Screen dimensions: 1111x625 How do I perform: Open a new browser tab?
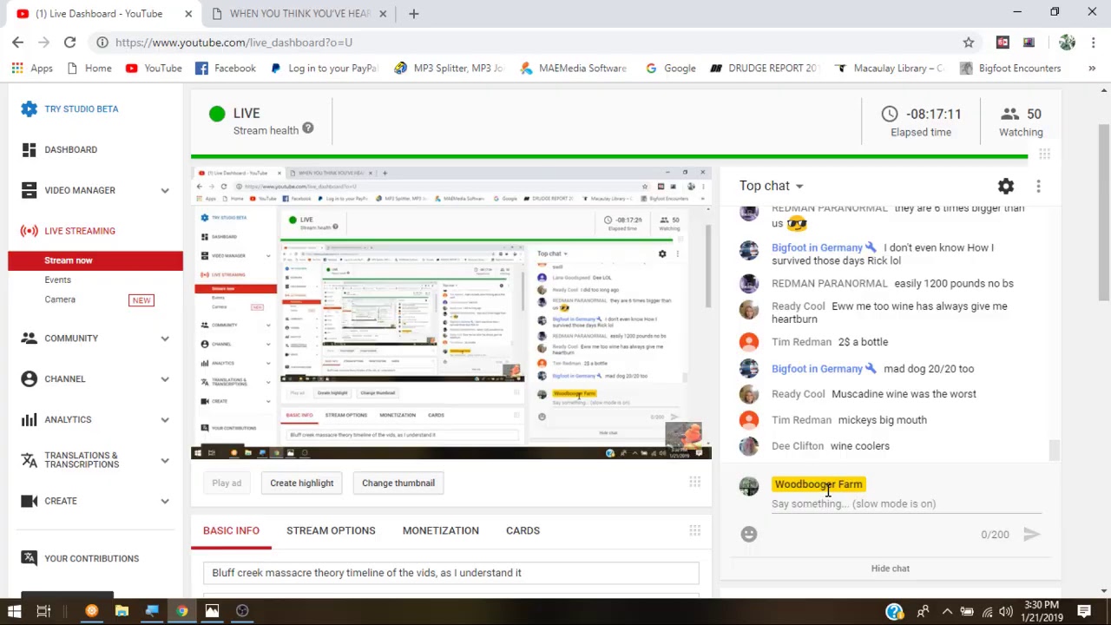(x=414, y=13)
